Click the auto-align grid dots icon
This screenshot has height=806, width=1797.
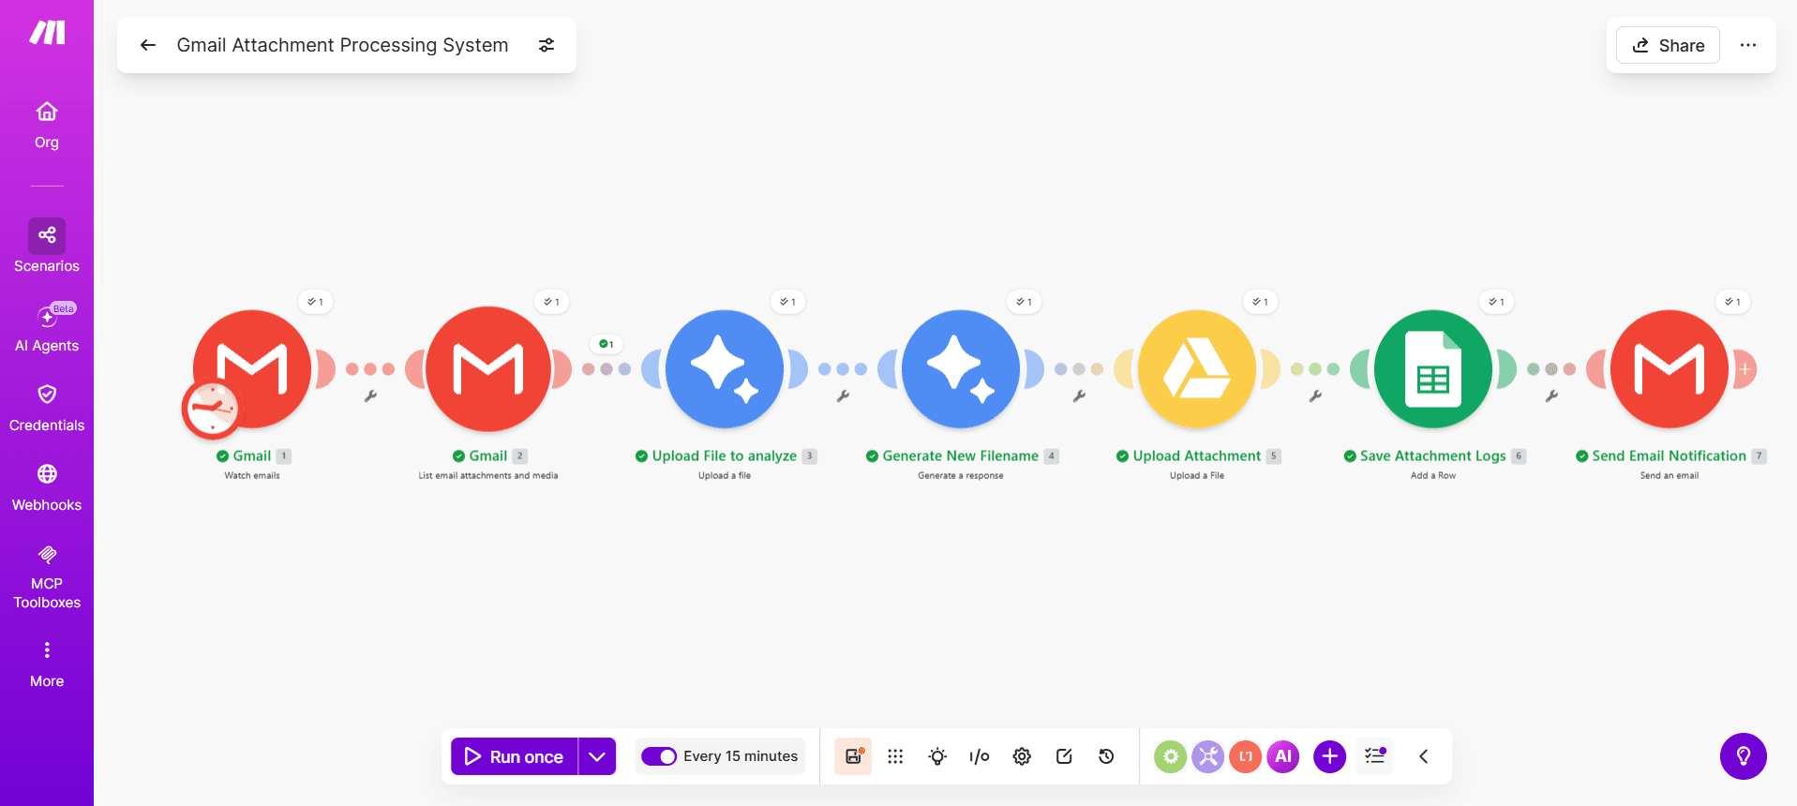click(x=895, y=756)
